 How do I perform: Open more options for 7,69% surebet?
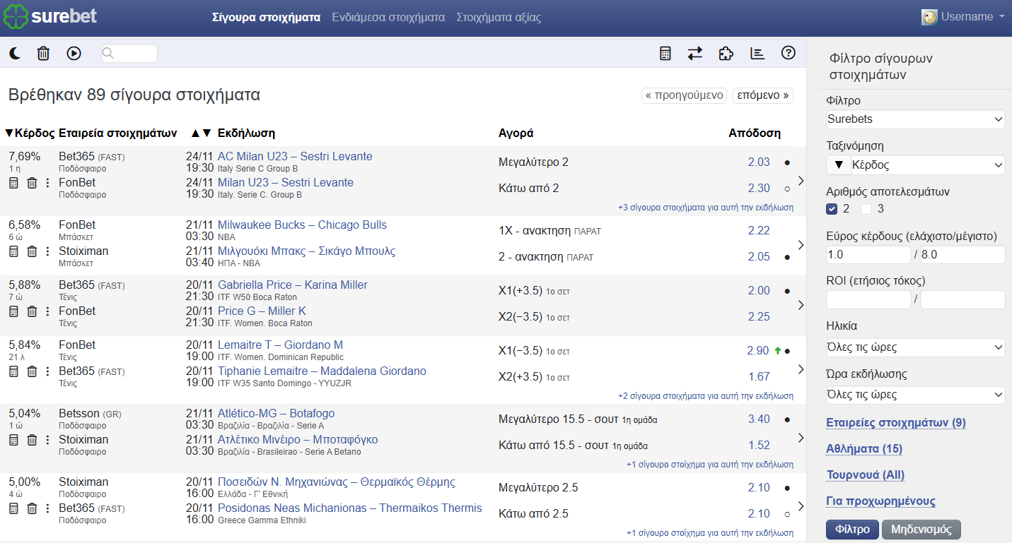click(x=48, y=183)
